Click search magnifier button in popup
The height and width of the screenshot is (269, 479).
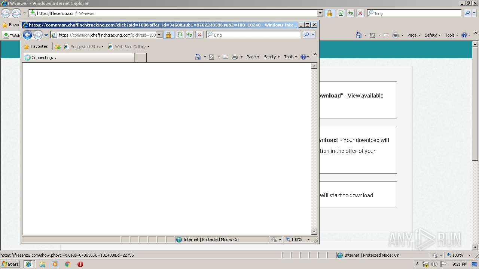click(x=306, y=35)
